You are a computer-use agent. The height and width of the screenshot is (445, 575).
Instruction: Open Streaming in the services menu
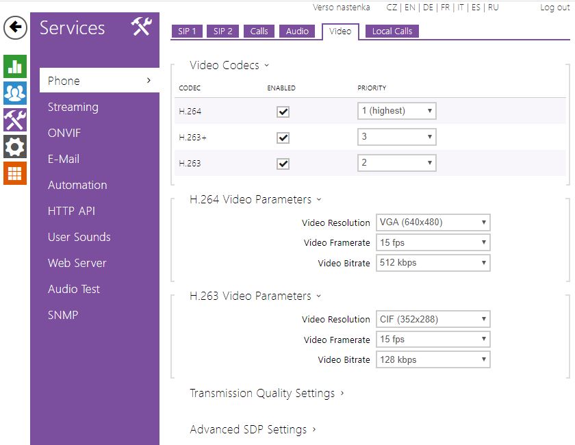tap(73, 107)
